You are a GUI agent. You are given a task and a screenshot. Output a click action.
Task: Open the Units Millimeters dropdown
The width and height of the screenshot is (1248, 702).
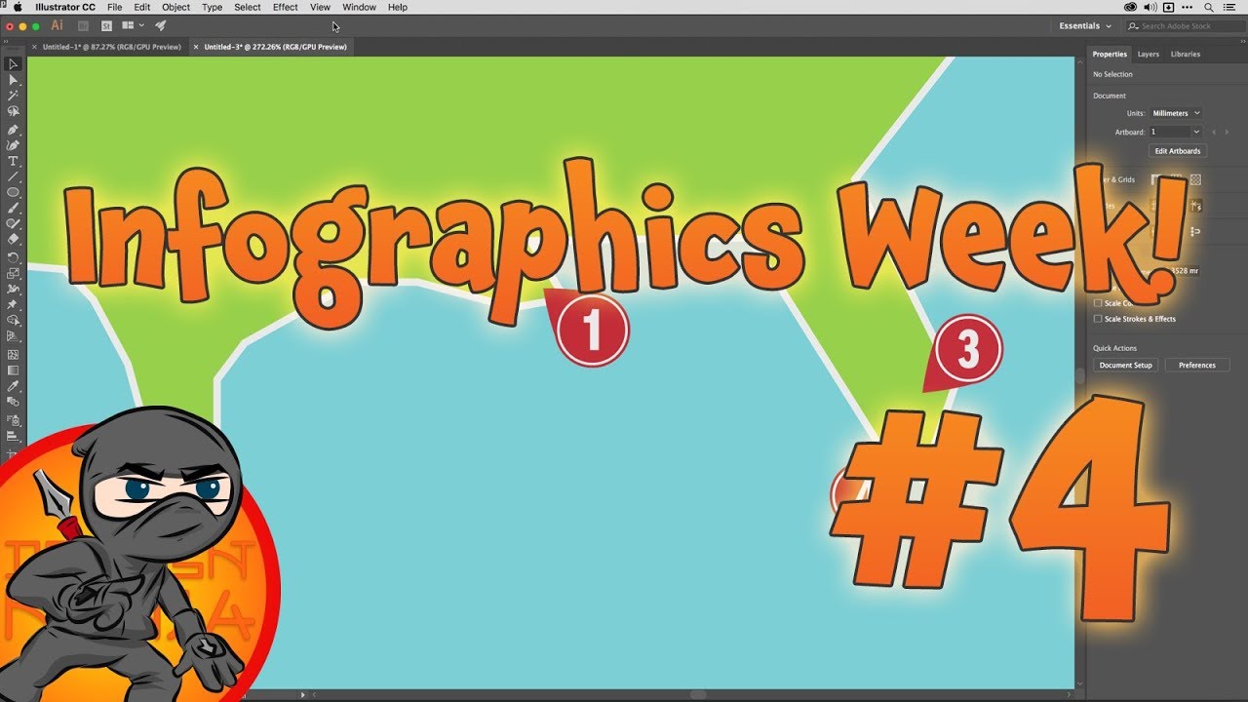point(1176,113)
